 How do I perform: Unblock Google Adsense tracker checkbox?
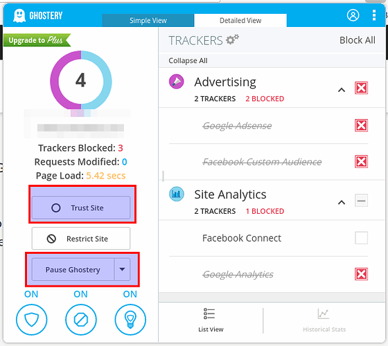pyautogui.click(x=361, y=125)
